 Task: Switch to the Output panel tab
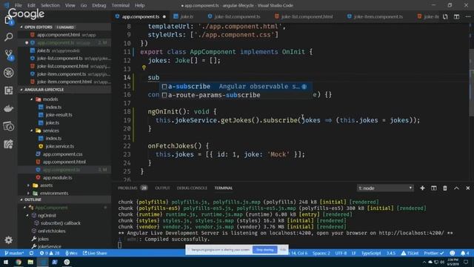(x=162, y=188)
